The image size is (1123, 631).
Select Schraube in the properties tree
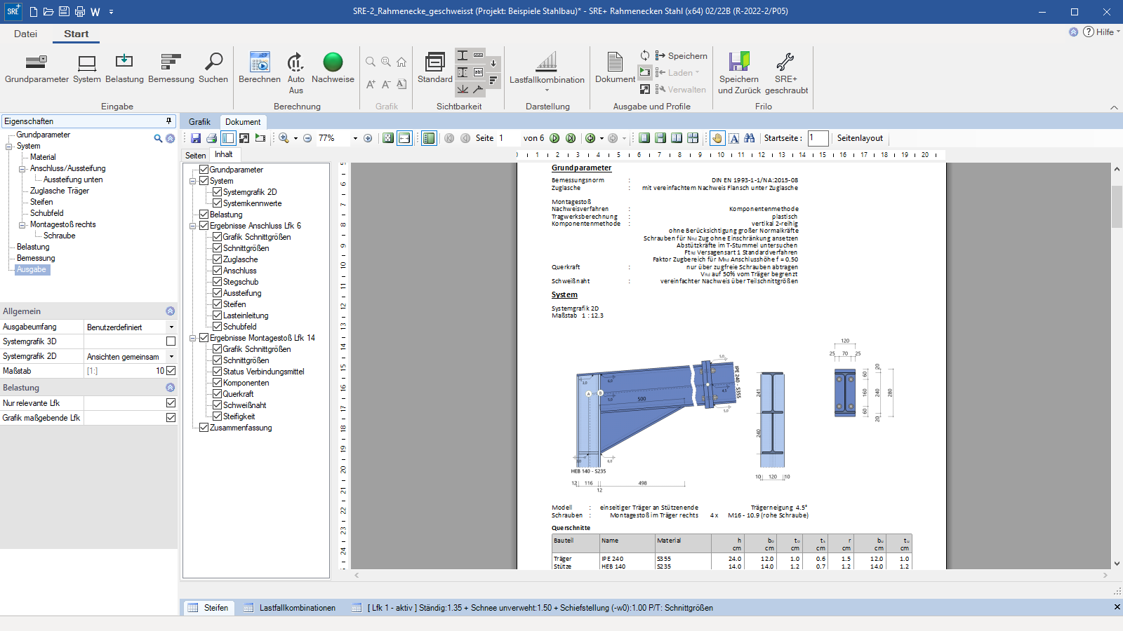click(x=59, y=236)
